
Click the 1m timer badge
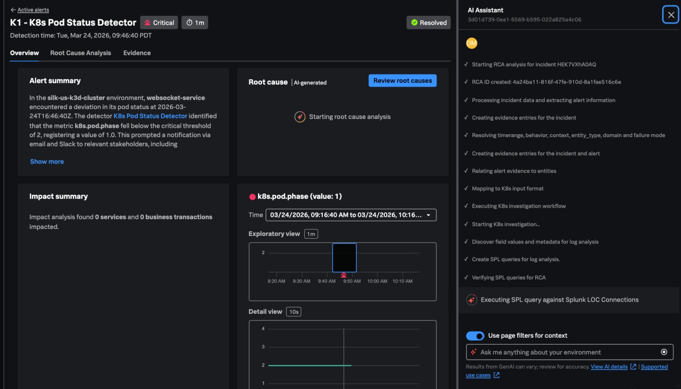tap(195, 22)
